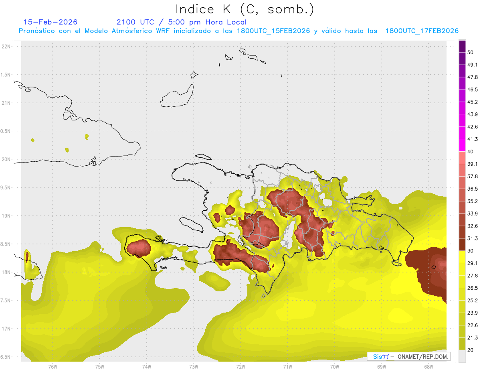The width and height of the screenshot is (481, 372).
Task: Click the "18N" latitude axis label
Action: (x=7, y=272)
